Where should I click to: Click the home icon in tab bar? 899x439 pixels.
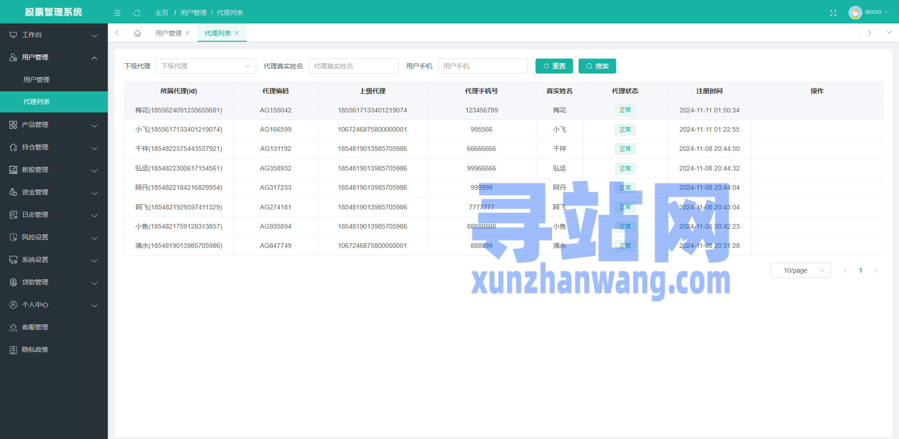[137, 33]
